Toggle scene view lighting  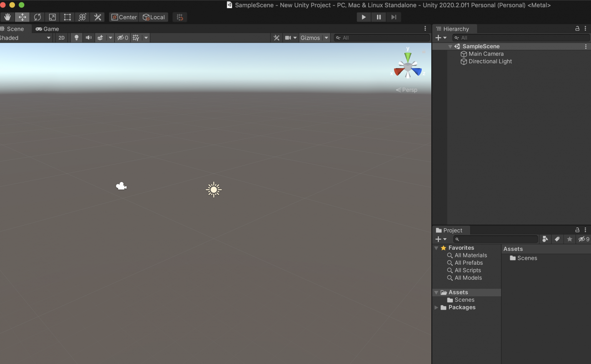76,37
